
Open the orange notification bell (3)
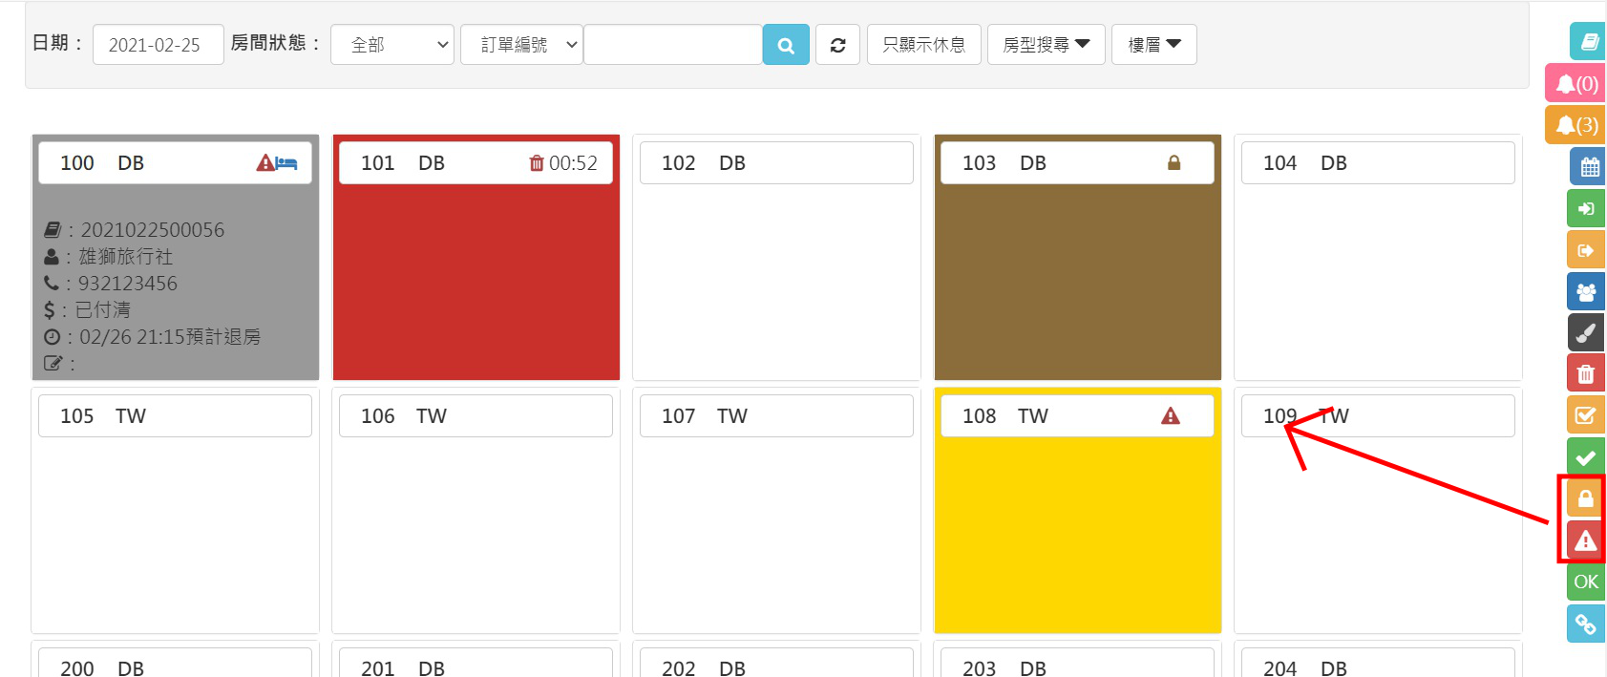click(x=1575, y=125)
